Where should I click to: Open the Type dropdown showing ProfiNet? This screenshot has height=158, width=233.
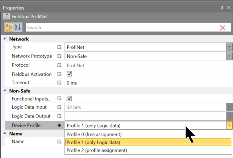point(229,47)
